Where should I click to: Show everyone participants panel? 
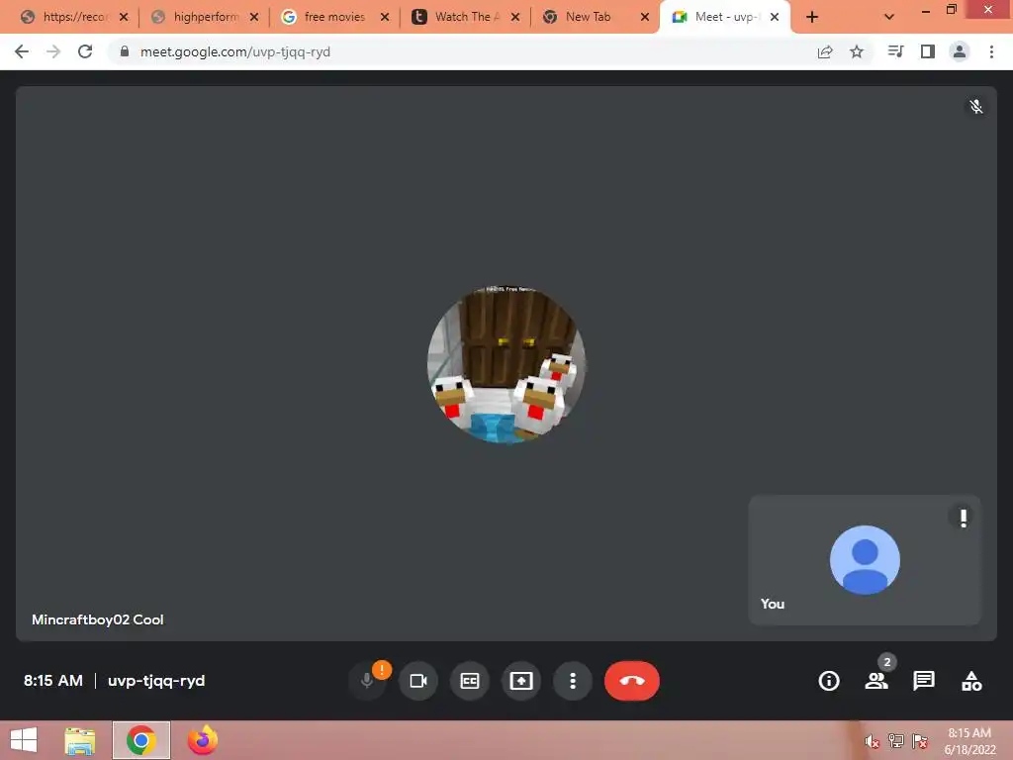pyautogui.click(x=876, y=681)
